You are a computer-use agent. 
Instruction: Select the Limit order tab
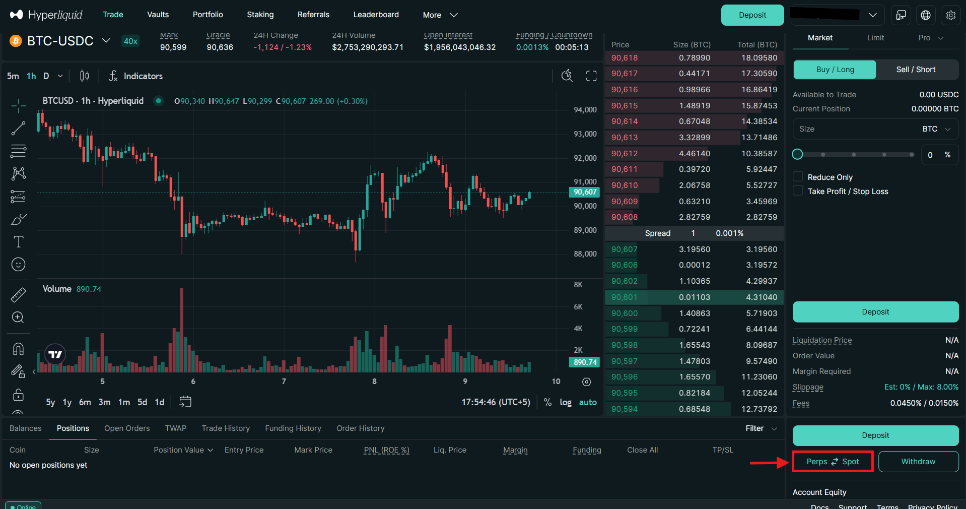pyautogui.click(x=875, y=38)
